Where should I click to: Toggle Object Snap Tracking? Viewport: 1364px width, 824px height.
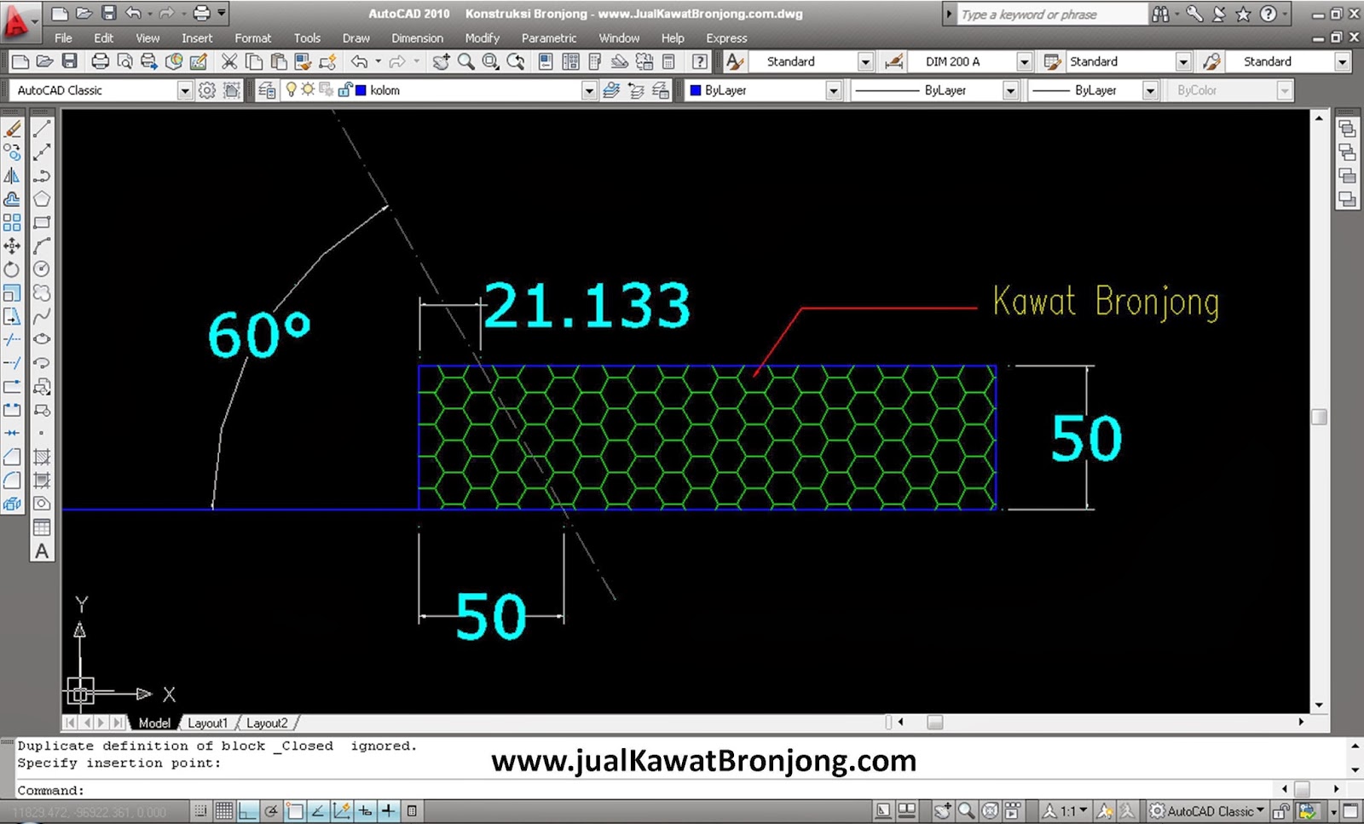318,811
